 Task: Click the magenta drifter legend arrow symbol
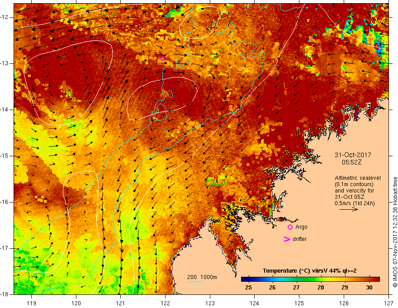[287, 239]
